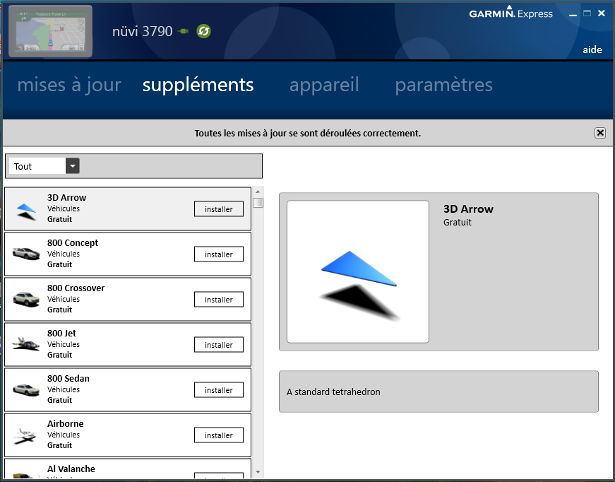The image size is (615, 482).
Task: Go to the paramètres tab
Action: [443, 86]
